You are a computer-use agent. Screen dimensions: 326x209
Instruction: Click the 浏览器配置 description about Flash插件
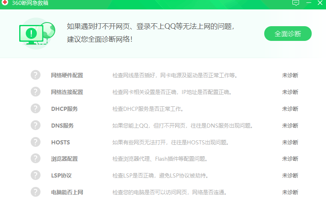[x=160, y=159]
